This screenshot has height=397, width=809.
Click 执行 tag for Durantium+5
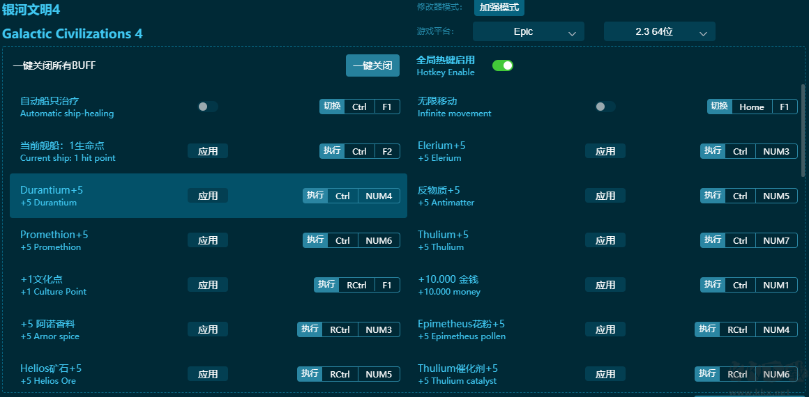(315, 196)
